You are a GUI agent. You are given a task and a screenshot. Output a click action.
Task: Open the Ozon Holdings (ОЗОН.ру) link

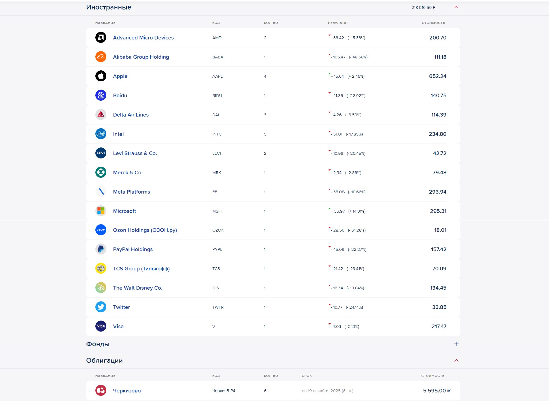point(145,230)
